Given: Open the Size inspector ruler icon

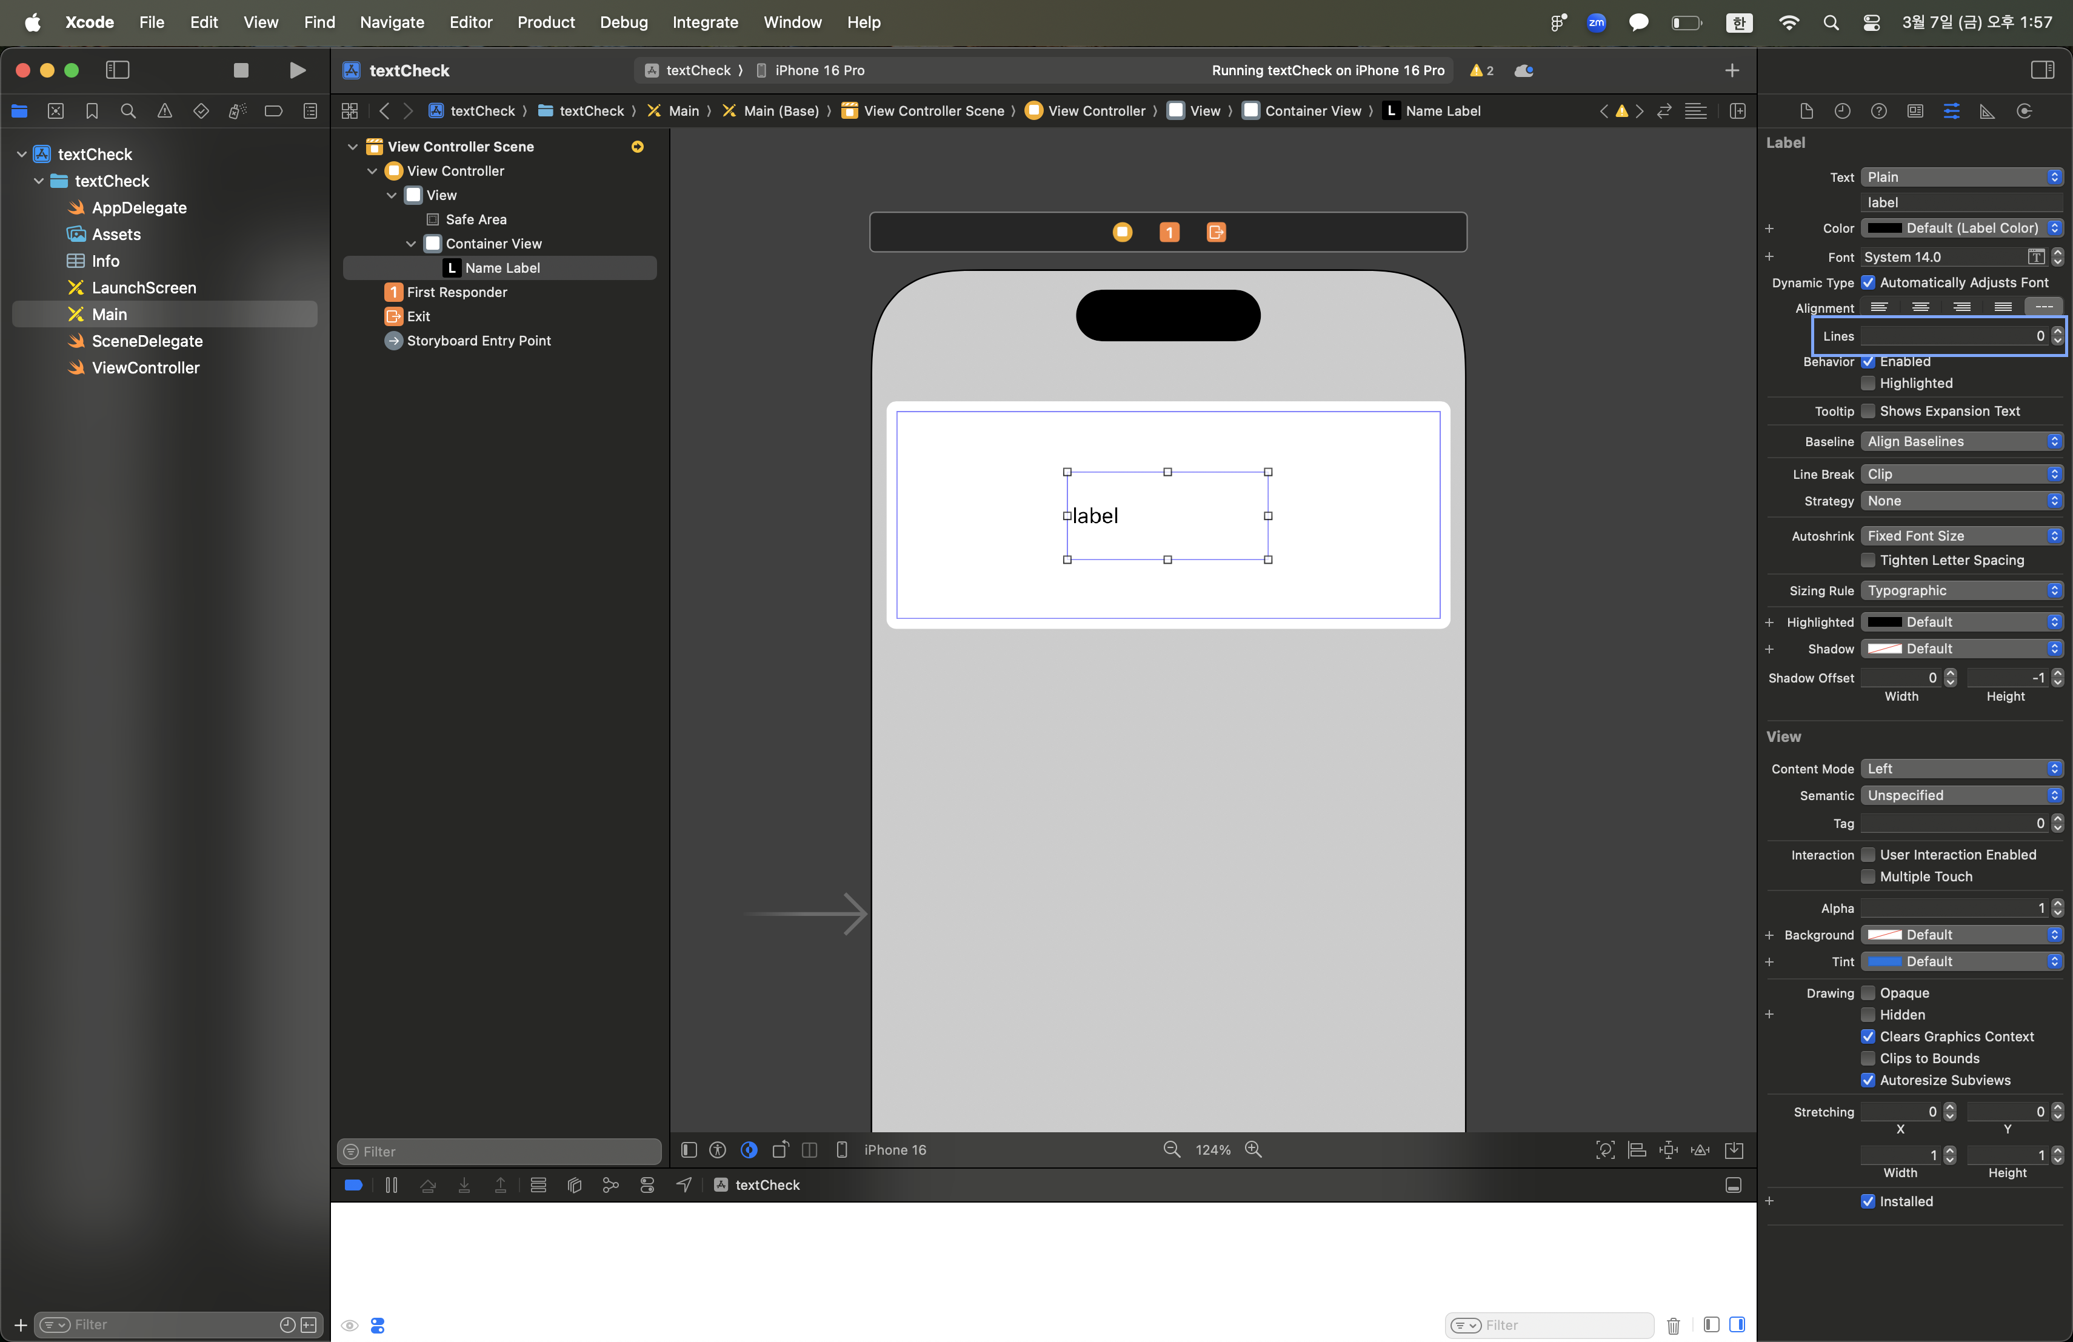Looking at the screenshot, I should (x=1987, y=110).
